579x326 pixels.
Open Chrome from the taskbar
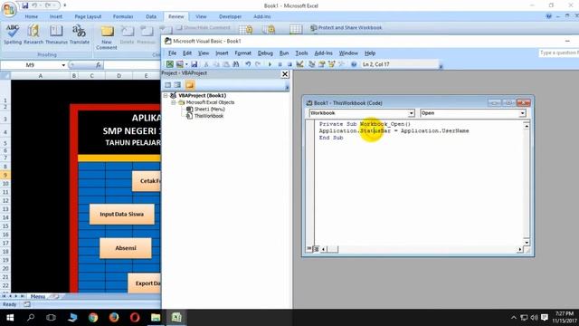point(93,318)
